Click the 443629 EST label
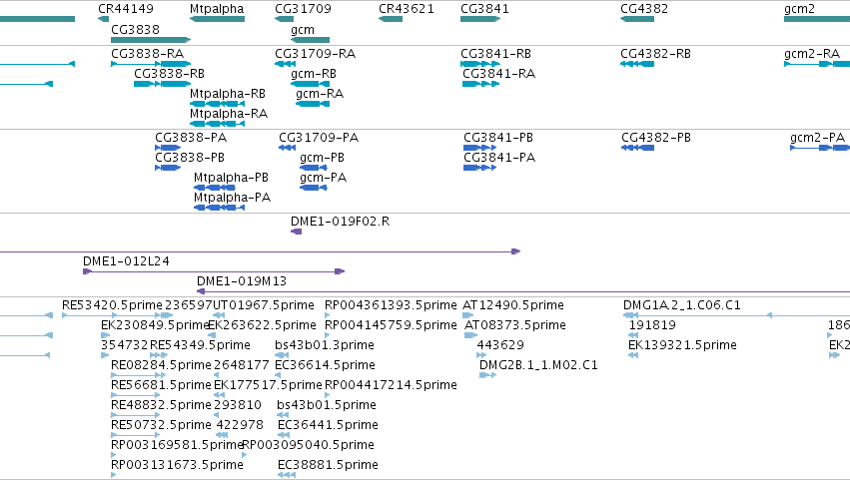This screenshot has height=480, width=850. click(x=500, y=345)
